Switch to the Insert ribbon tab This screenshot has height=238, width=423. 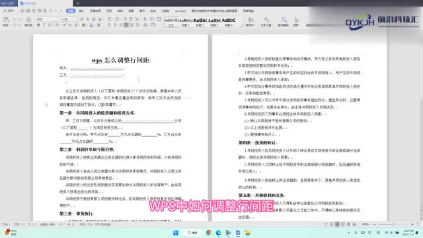pyautogui.click(x=81, y=11)
